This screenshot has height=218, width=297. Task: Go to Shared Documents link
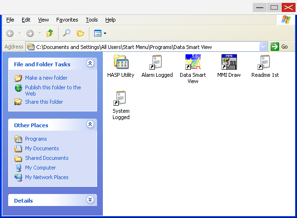47,158
